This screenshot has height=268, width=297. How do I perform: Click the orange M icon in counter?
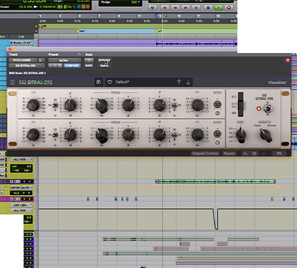pyautogui.click(x=88, y=7)
